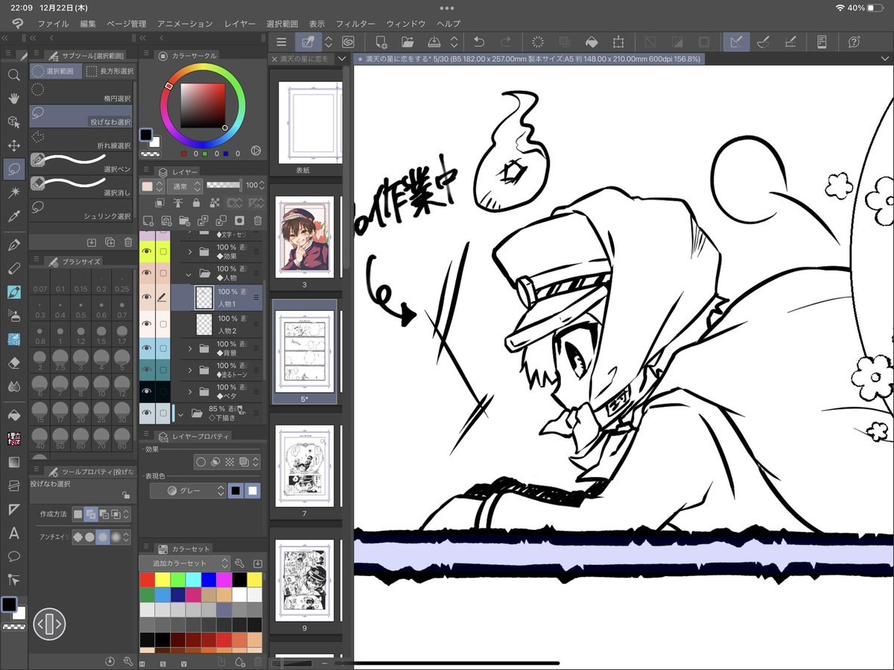Viewport: 894px width, 670px height.
Task: Open the smartphone companion mode icon
Action: 822,42
